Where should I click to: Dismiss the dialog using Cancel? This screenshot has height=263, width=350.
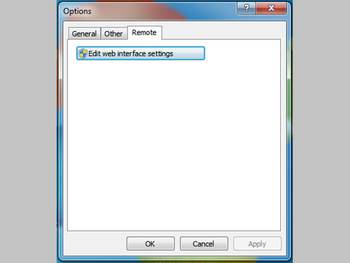point(204,244)
